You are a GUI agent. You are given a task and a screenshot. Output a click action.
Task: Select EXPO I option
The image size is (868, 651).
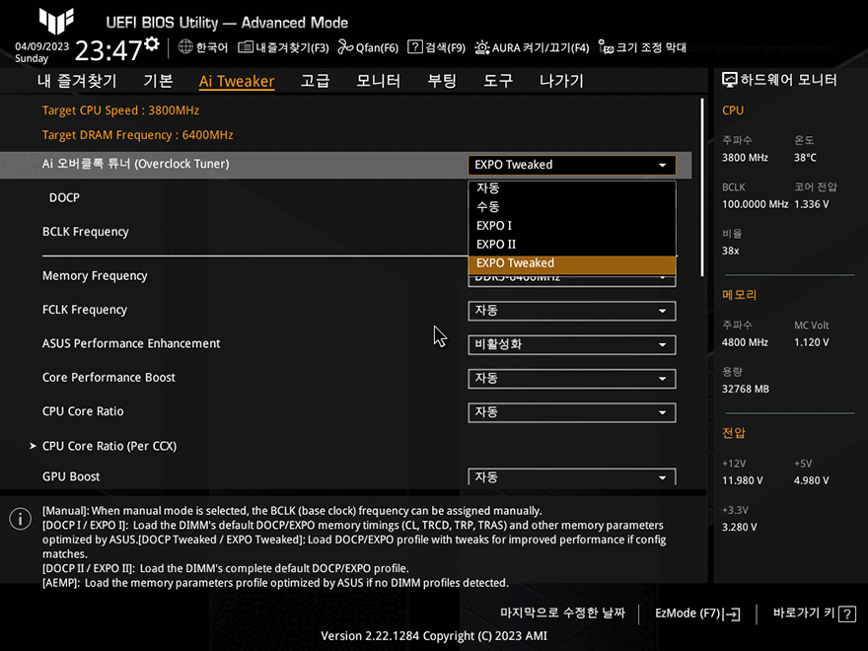click(572, 226)
